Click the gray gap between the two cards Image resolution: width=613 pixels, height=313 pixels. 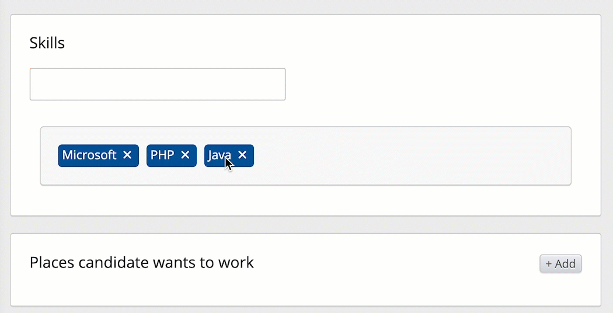tap(305, 225)
